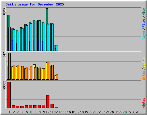Viewport: 147px width, 115px height.
Task: Select day 10 on the date axis
Action: [47, 112]
